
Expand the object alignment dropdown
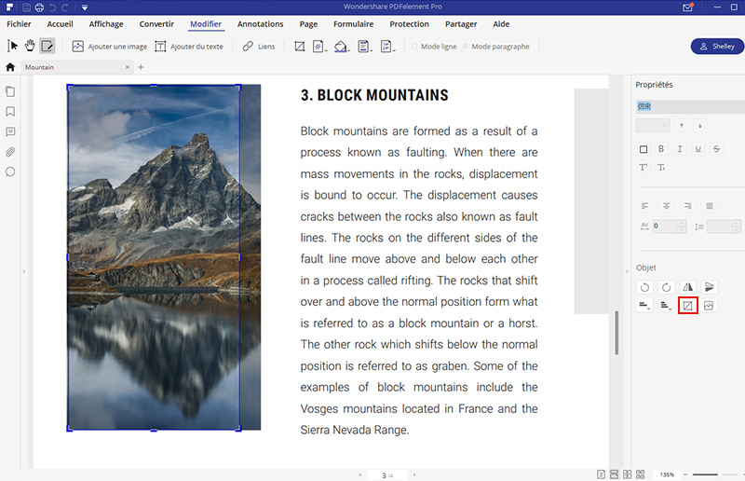[643, 305]
